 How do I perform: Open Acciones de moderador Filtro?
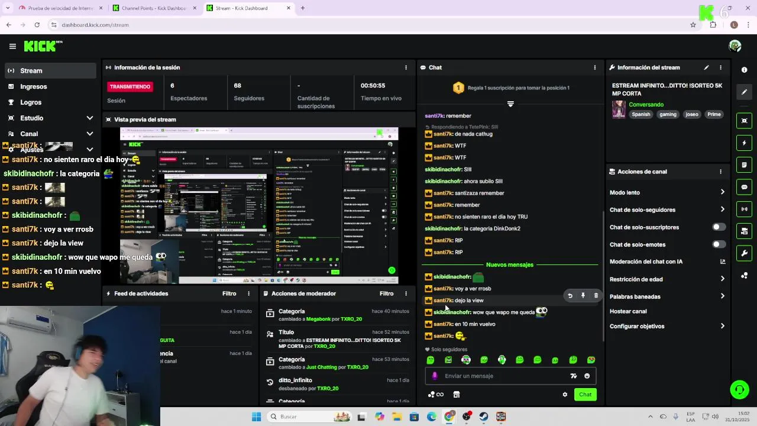[386, 293]
